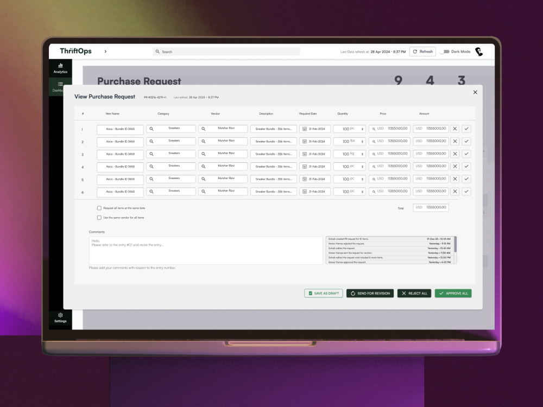The image size is (543, 407).
Task: Expand sidebar using chevron next to ThriftOps
Action: pyautogui.click(x=105, y=51)
